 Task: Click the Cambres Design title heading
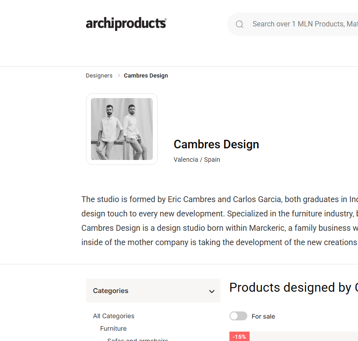216,144
